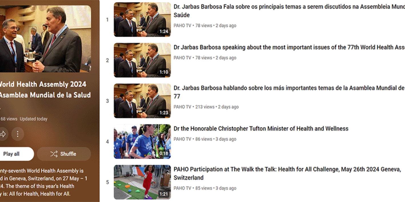Click the playlist description text

(43, 182)
